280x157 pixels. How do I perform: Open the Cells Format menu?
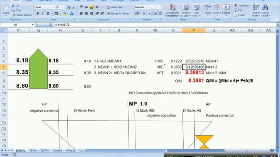(x=226, y=10)
